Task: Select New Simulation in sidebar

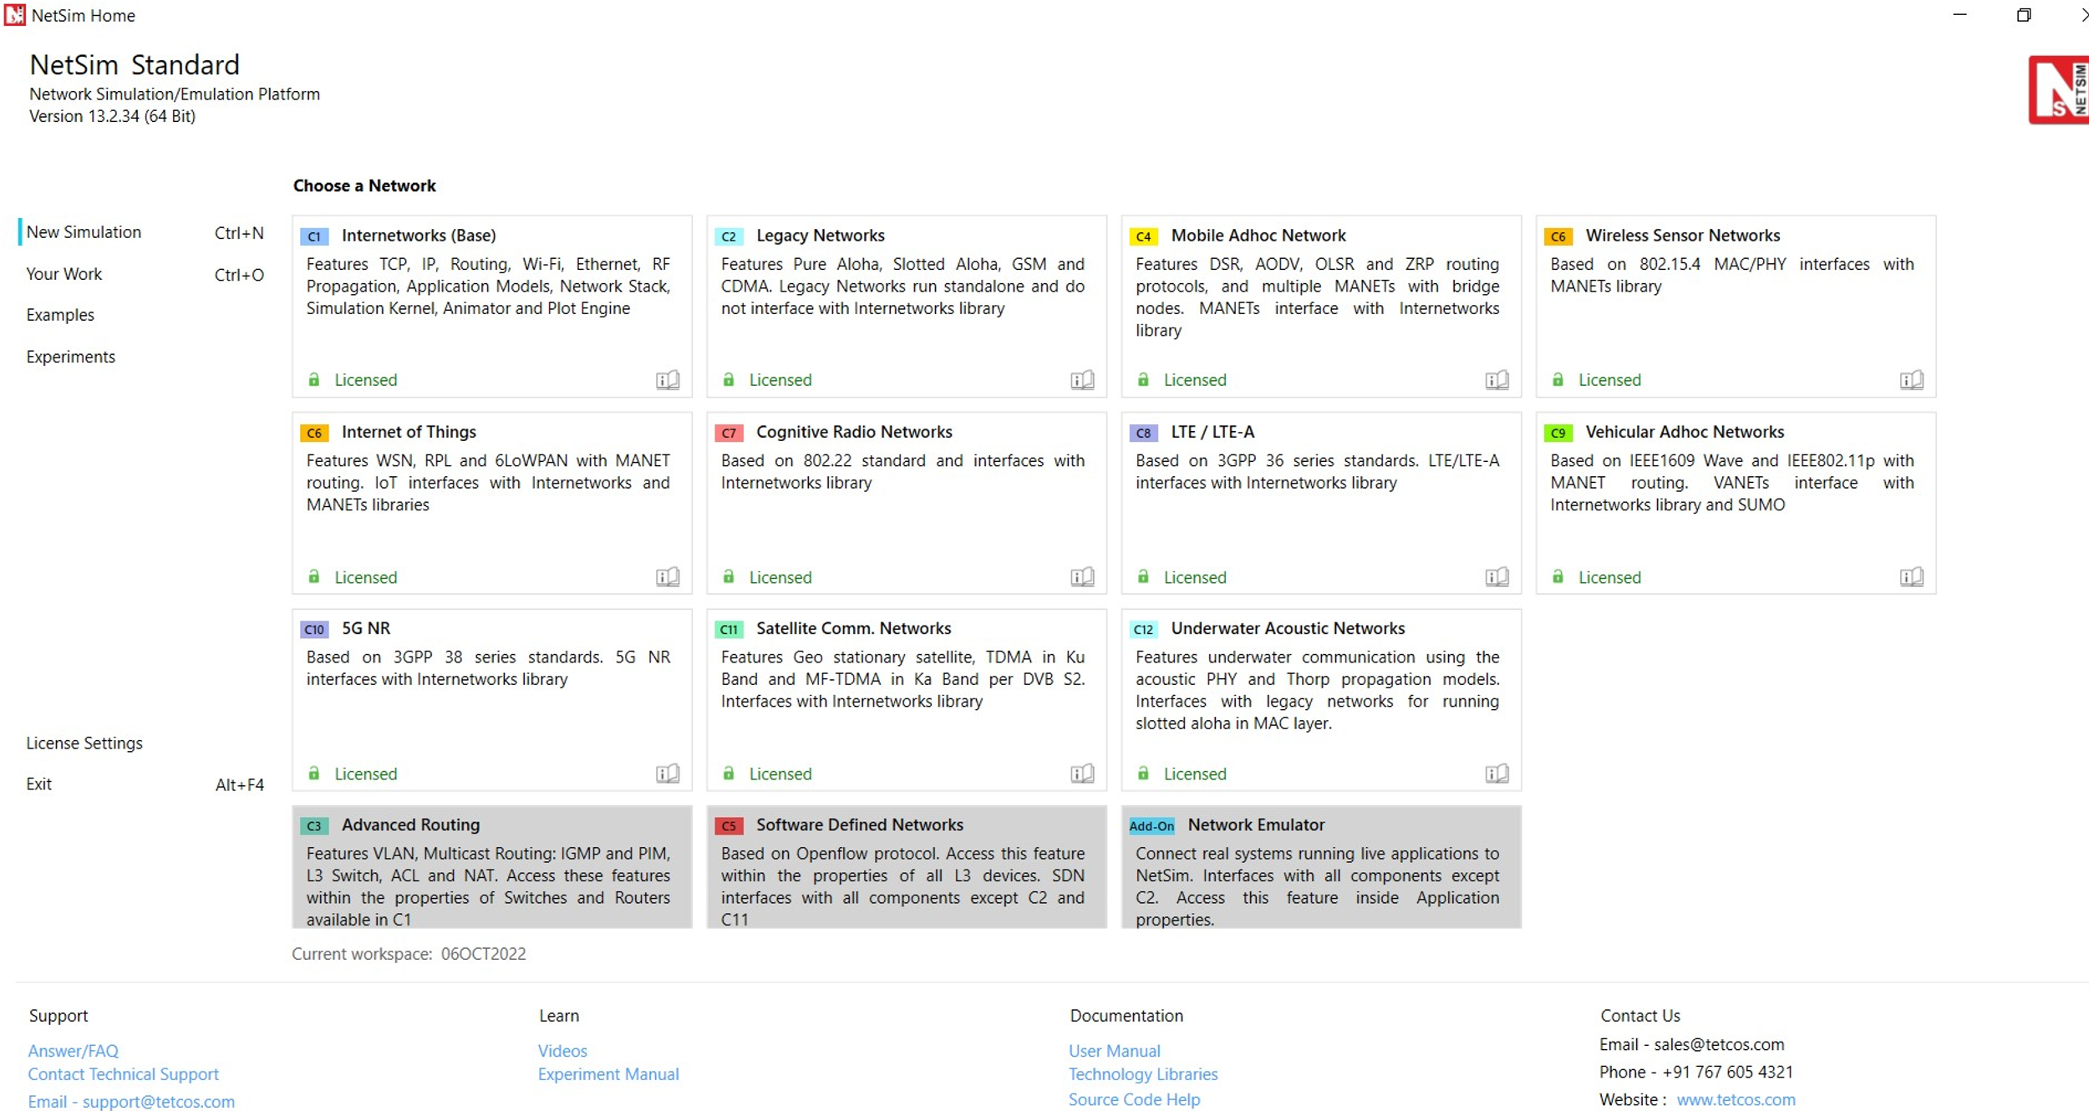Action: (84, 232)
